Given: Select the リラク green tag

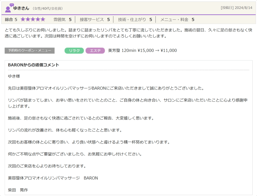Looking at the screenshot, I should pos(74,50).
